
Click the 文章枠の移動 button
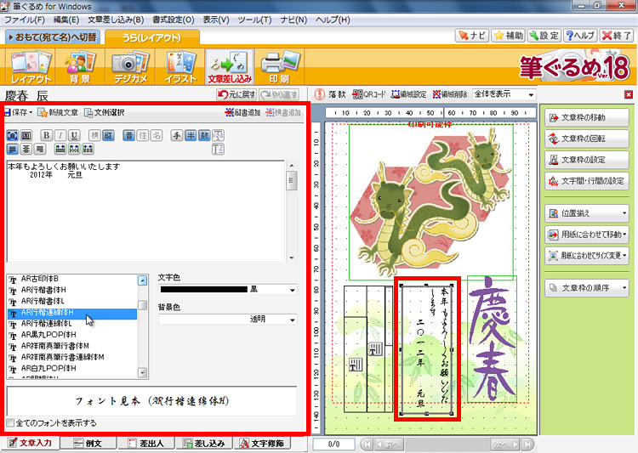(587, 117)
